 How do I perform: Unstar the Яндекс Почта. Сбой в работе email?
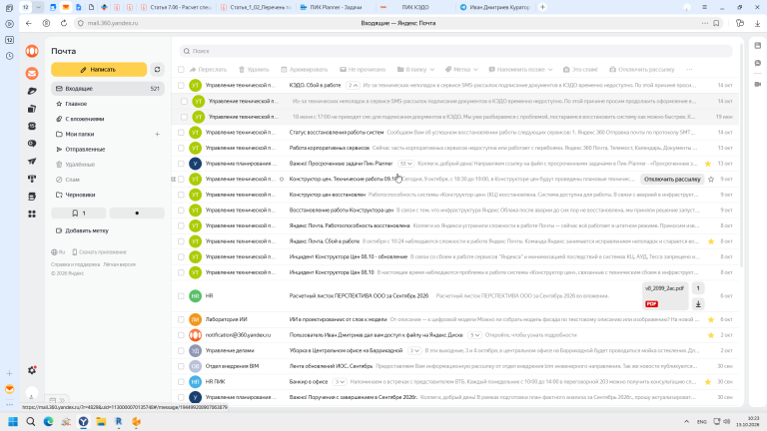(x=711, y=241)
